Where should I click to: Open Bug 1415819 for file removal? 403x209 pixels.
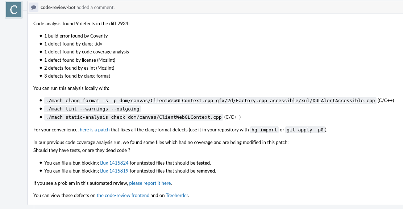point(114,171)
